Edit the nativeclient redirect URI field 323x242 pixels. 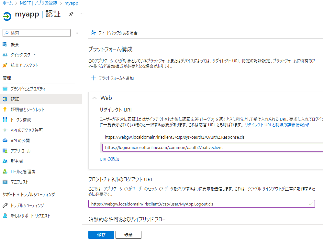click(213, 147)
